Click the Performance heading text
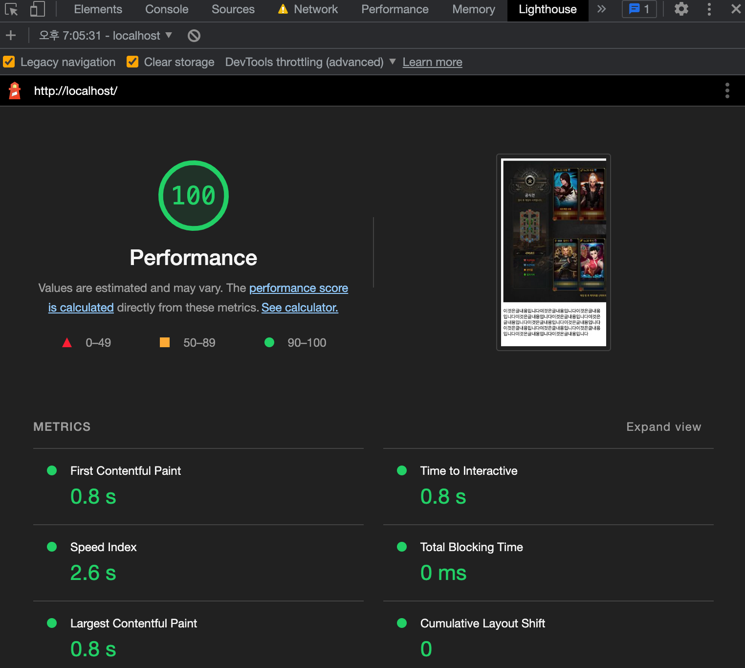The height and width of the screenshot is (668, 745). 194,258
